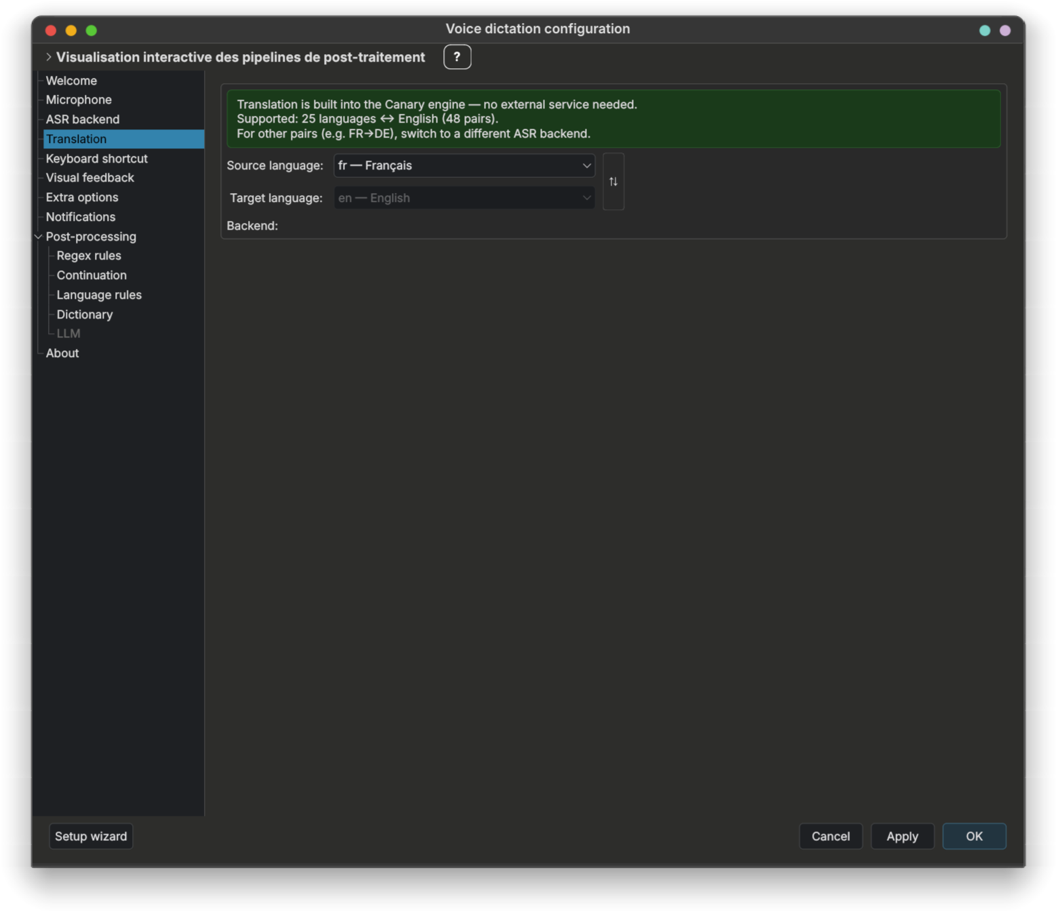Image resolution: width=1056 pixels, height=912 pixels.
Task: Select the greyed LLM entry
Action: point(68,333)
